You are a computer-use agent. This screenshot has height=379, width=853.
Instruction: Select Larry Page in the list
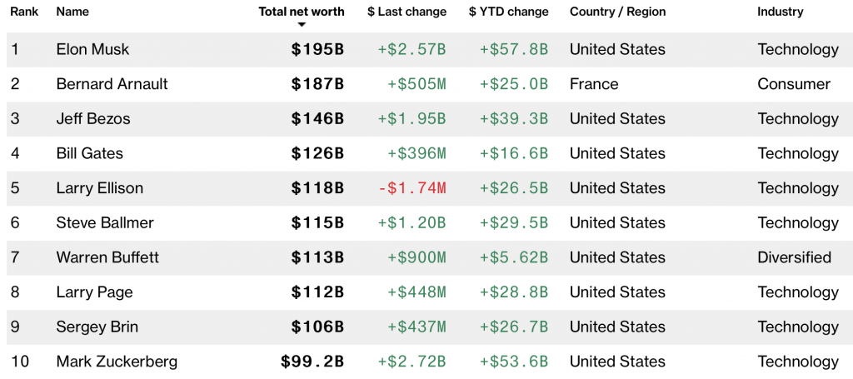point(94,292)
